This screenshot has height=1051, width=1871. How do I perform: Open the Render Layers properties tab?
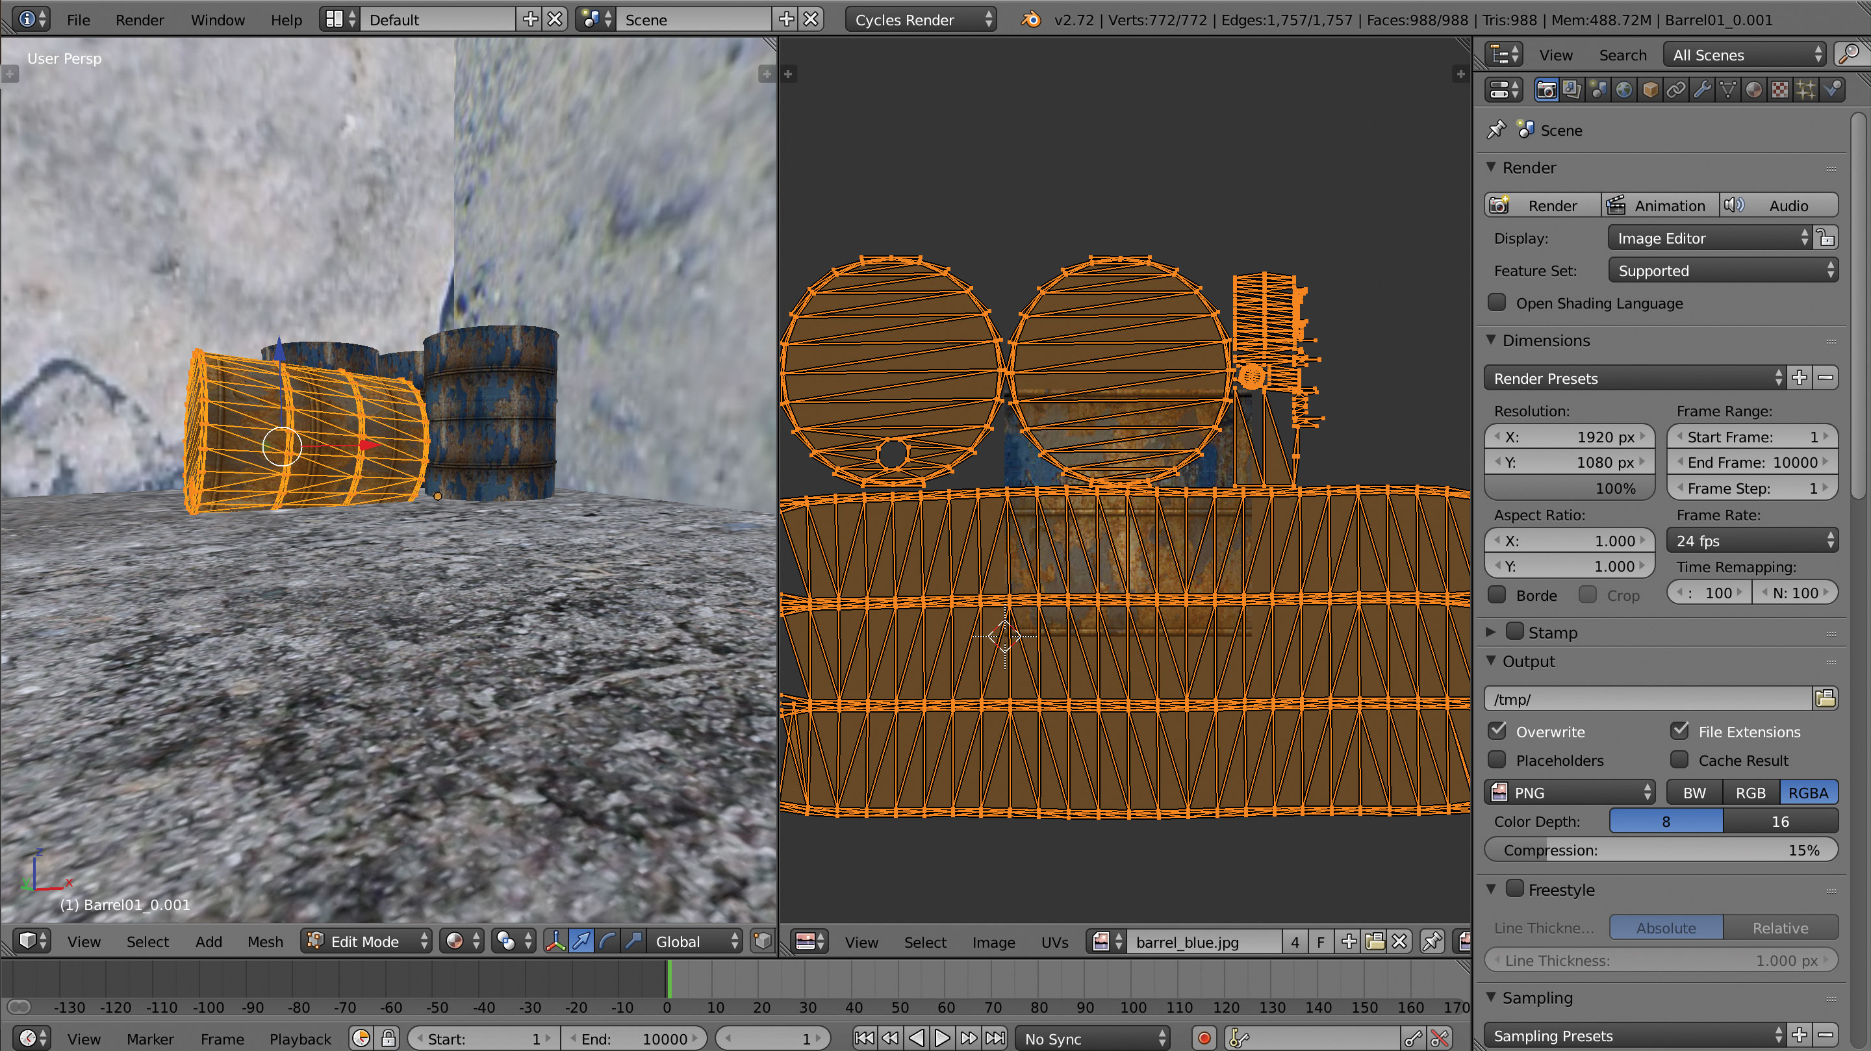pyautogui.click(x=1572, y=90)
